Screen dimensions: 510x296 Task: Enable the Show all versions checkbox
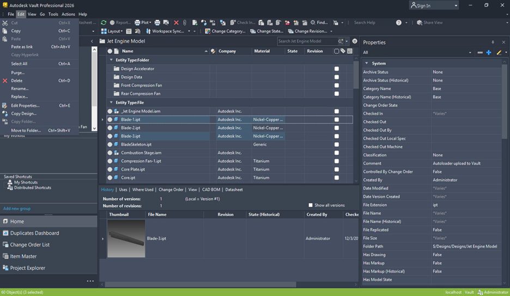[x=311, y=206]
